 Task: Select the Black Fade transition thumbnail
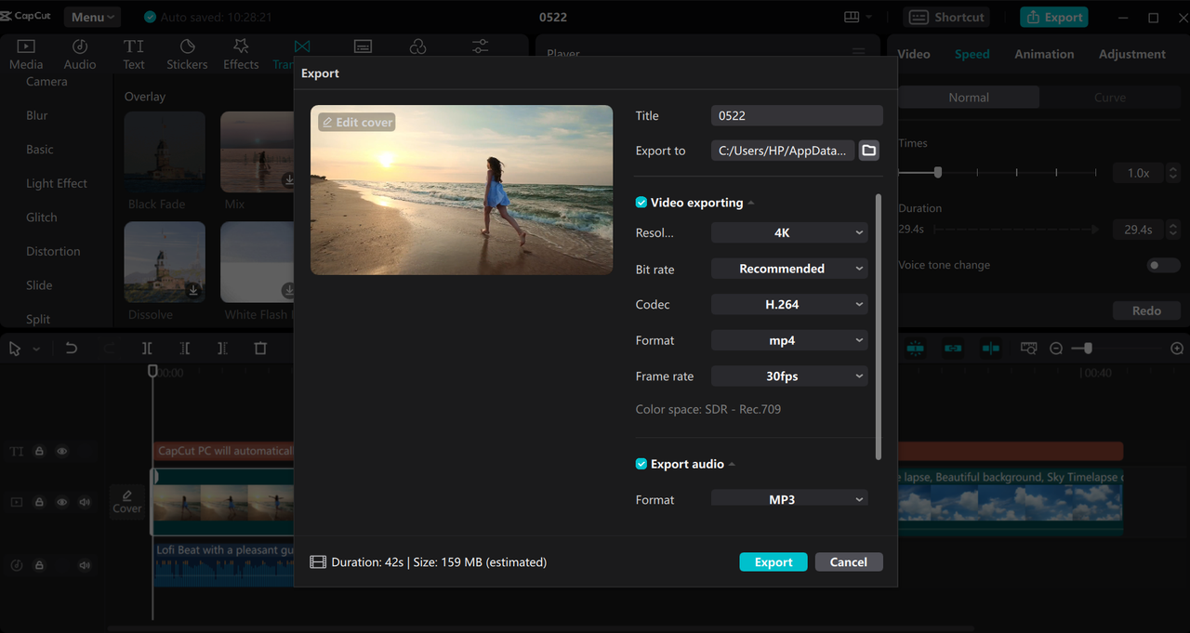click(x=165, y=152)
